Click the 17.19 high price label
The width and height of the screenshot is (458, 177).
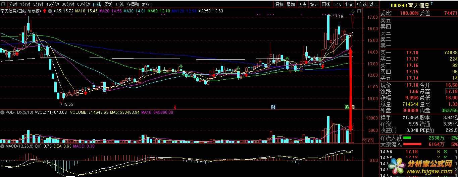338,16
